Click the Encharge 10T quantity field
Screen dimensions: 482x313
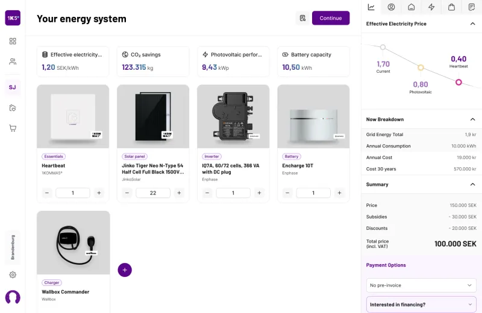313,193
